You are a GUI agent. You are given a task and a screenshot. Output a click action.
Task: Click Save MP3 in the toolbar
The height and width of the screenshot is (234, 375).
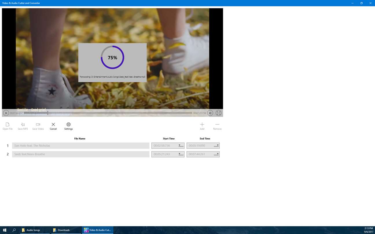coord(23,126)
